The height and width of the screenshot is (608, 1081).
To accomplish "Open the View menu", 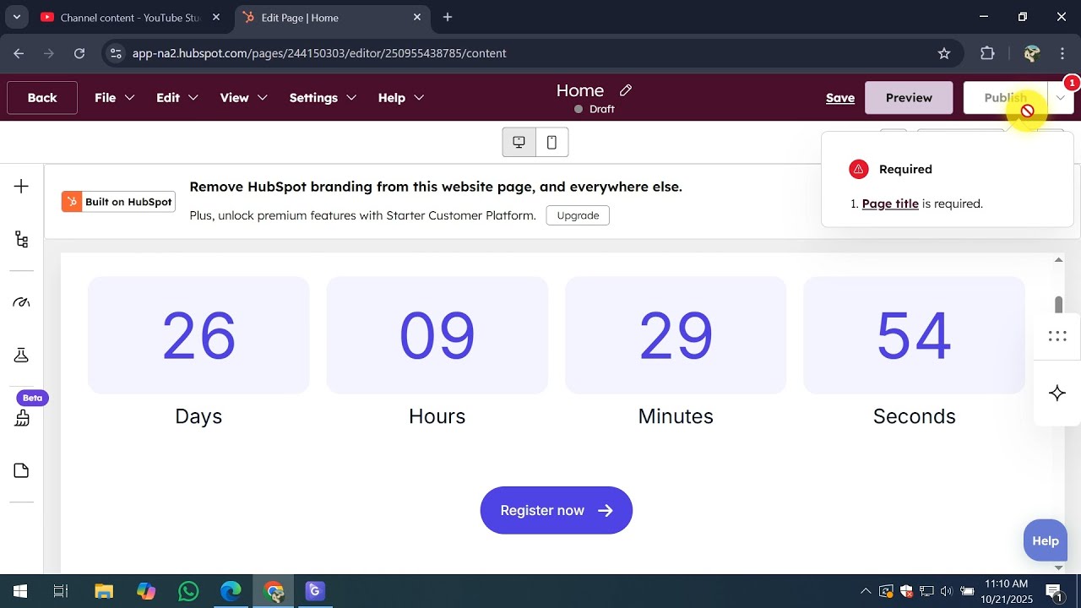I will (243, 98).
